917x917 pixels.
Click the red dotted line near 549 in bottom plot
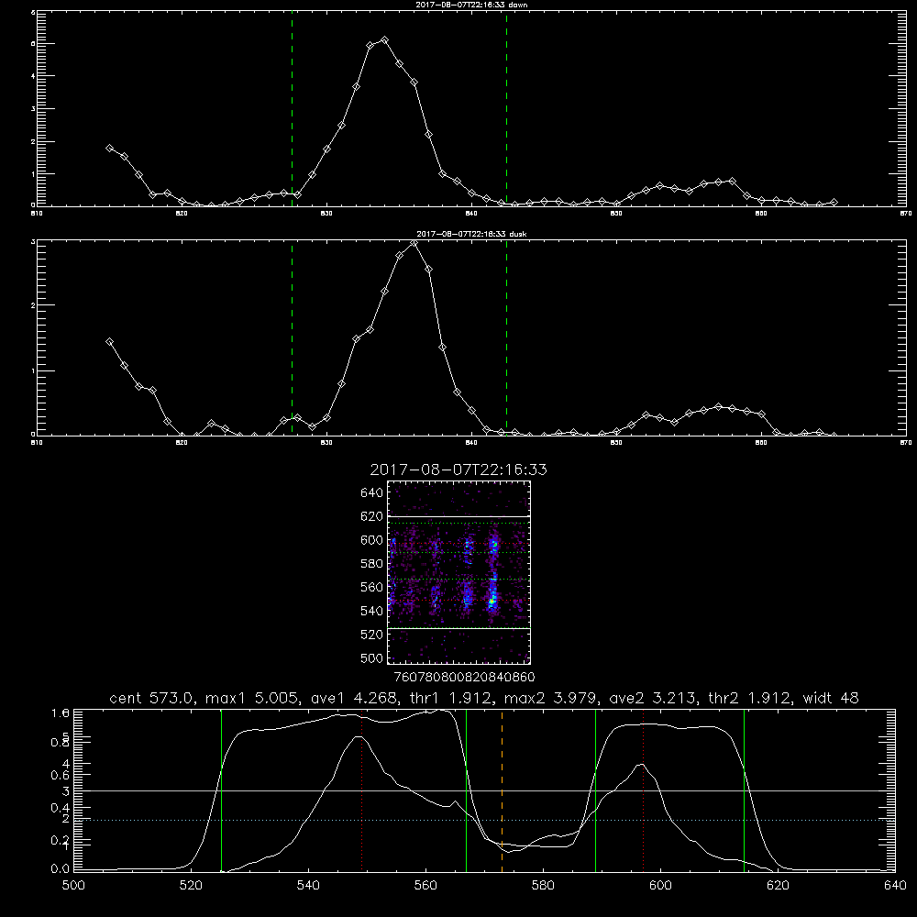[362, 790]
